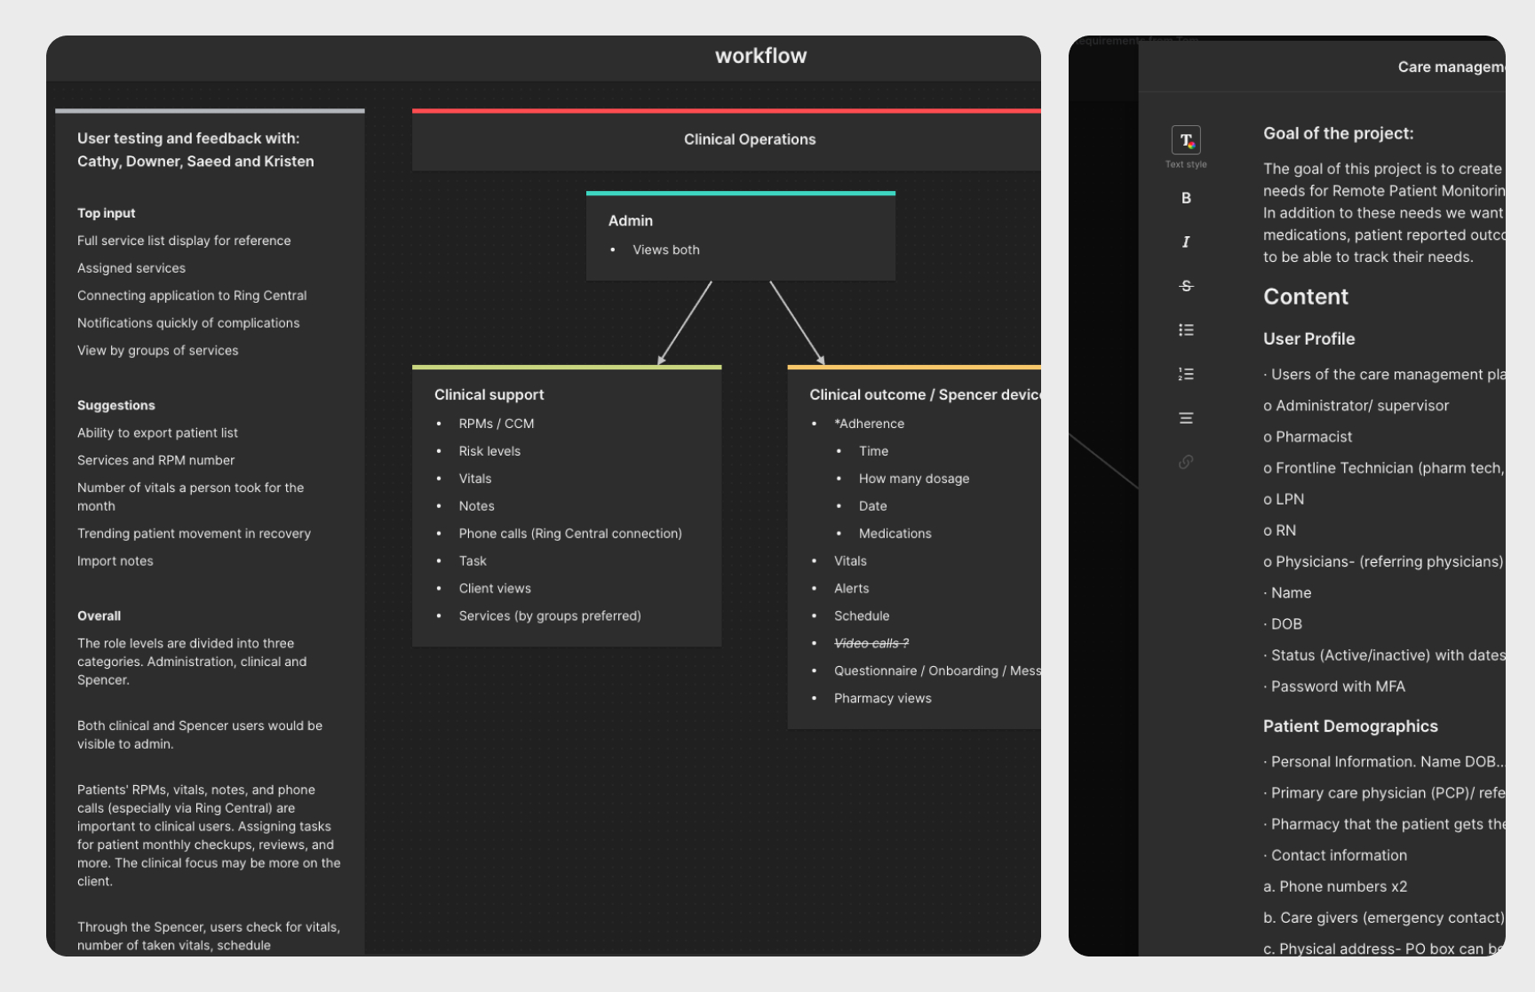Click the struck-through Video calls item
1535x992 pixels.
click(x=871, y=643)
